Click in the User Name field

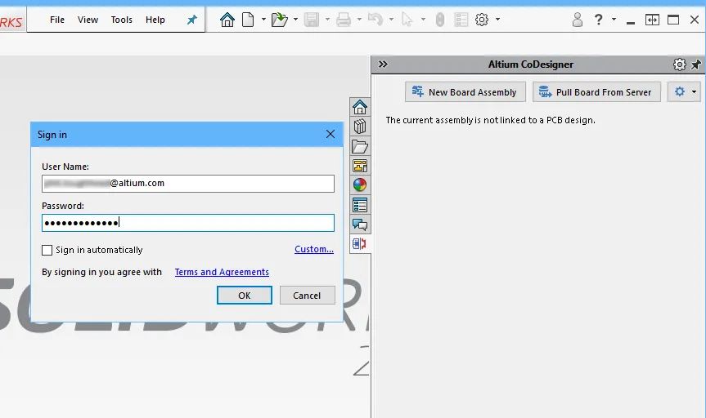click(x=188, y=184)
